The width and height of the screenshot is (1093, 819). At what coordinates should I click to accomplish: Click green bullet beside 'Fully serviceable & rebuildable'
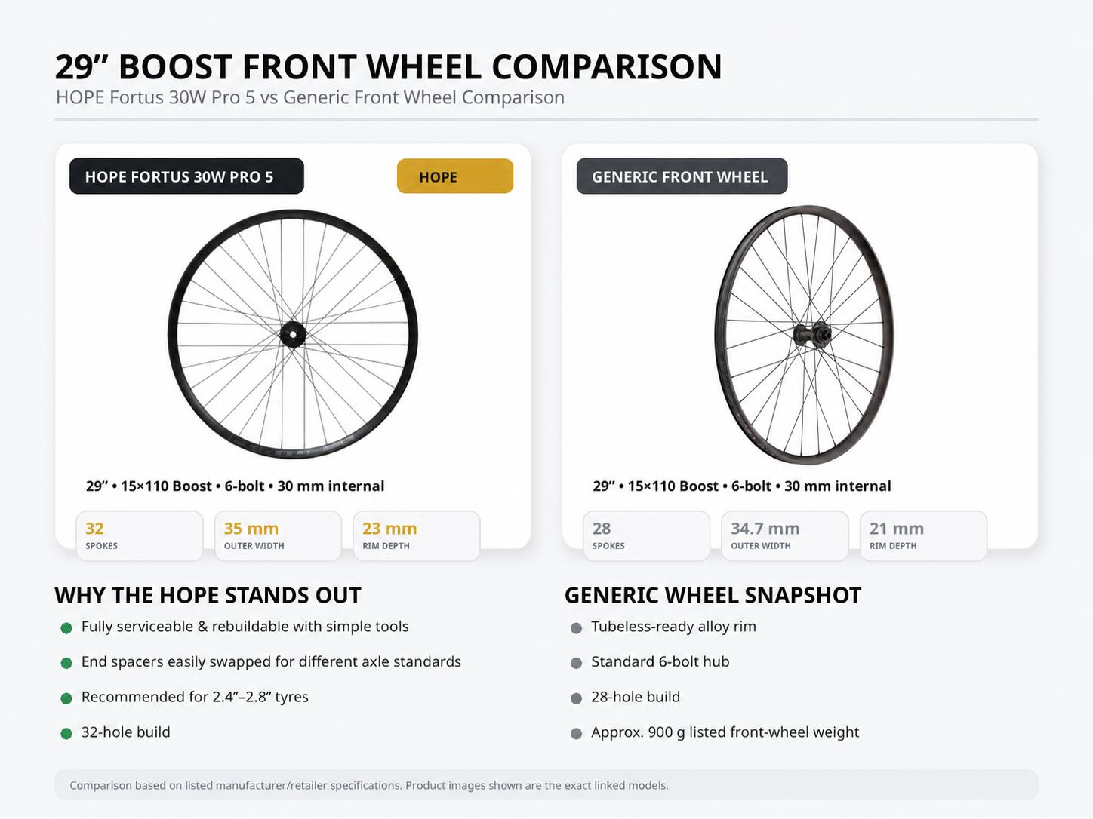(x=66, y=627)
